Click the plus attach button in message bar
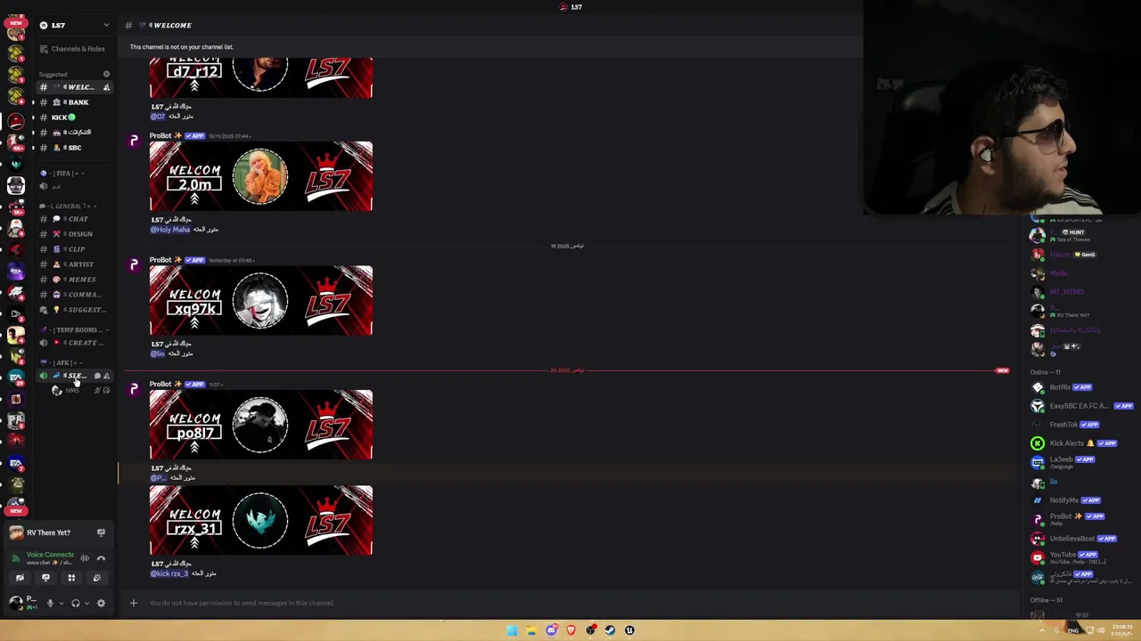 click(134, 603)
